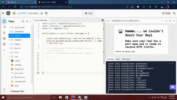Expand the commands folder
Image resolution: width=177 pixels, height=100 pixels.
10,31
